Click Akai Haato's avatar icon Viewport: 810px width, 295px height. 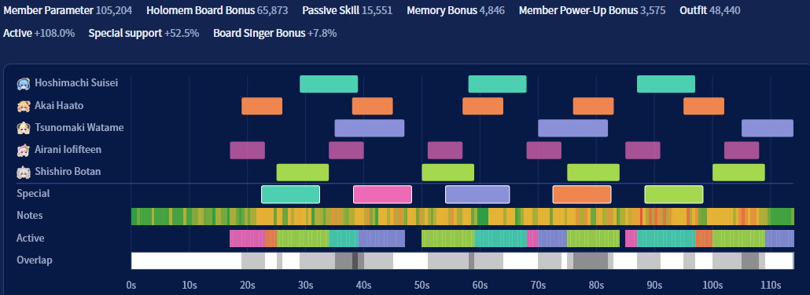tap(24, 106)
